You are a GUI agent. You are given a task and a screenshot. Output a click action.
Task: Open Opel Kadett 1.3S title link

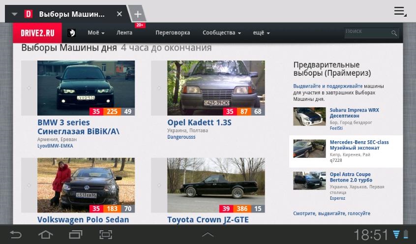[199, 122]
